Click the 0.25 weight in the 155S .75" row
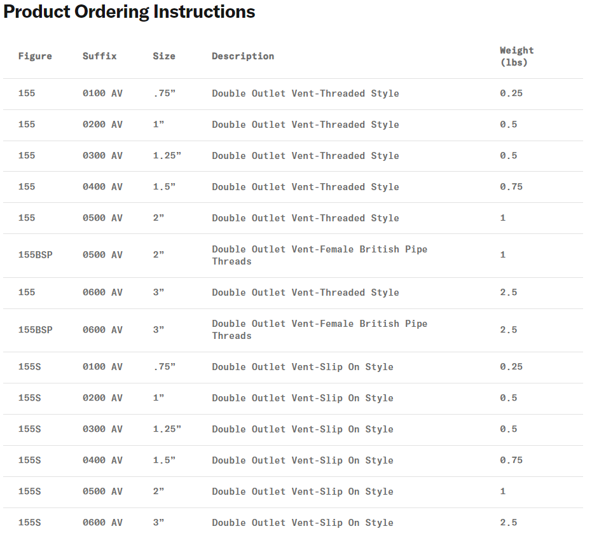The height and width of the screenshot is (538, 592). (511, 367)
